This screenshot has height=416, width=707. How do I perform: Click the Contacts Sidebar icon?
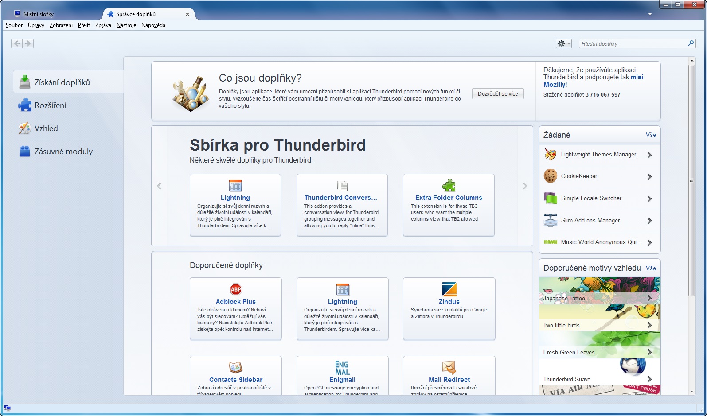pyautogui.click(x=235, y=367)
